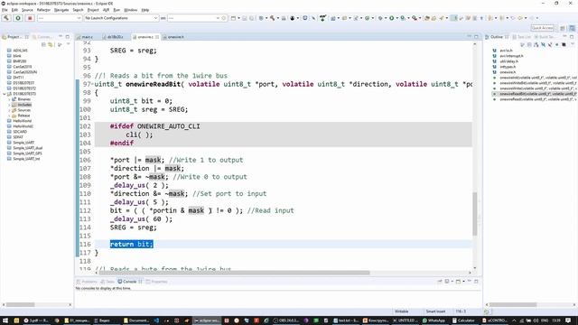Click the gear icon beside launch target

point(224,18)
